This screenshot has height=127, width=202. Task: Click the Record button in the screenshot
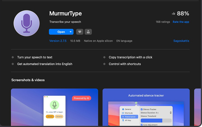pos(50,116)
